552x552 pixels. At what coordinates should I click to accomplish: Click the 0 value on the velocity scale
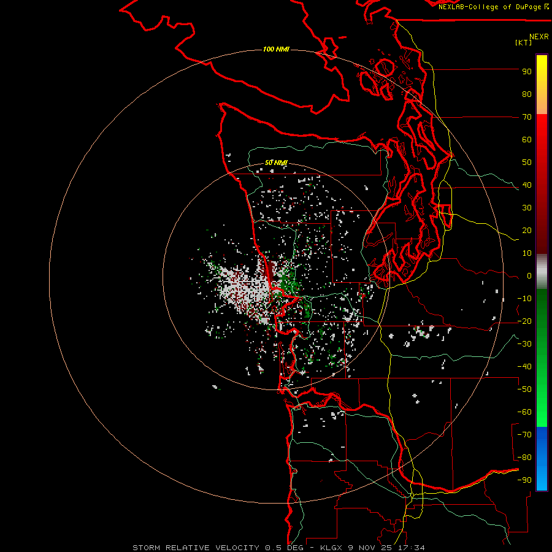click(529, 276)
